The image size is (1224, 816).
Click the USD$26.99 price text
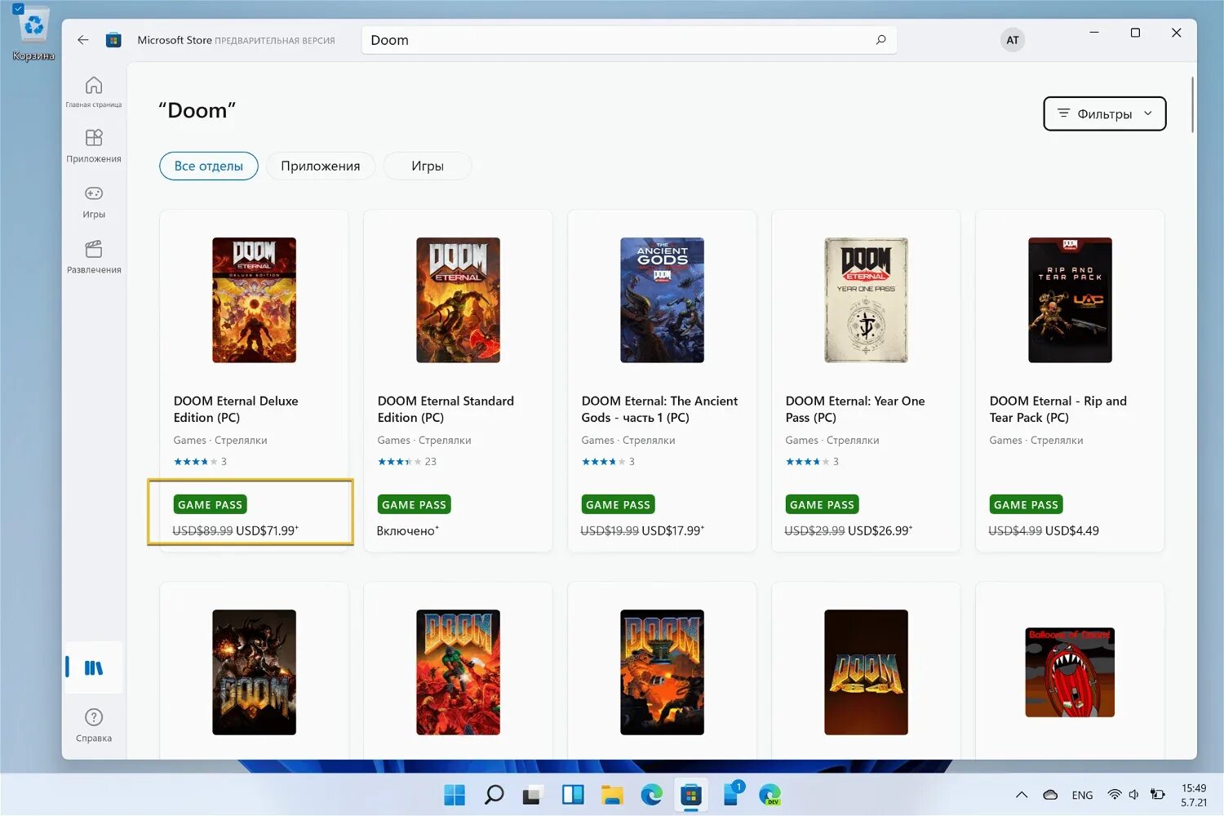click(880, 530)
